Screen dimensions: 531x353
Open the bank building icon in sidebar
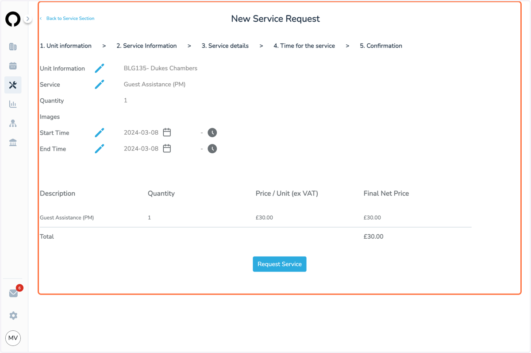pyautogui.click(x=13, y=143)
